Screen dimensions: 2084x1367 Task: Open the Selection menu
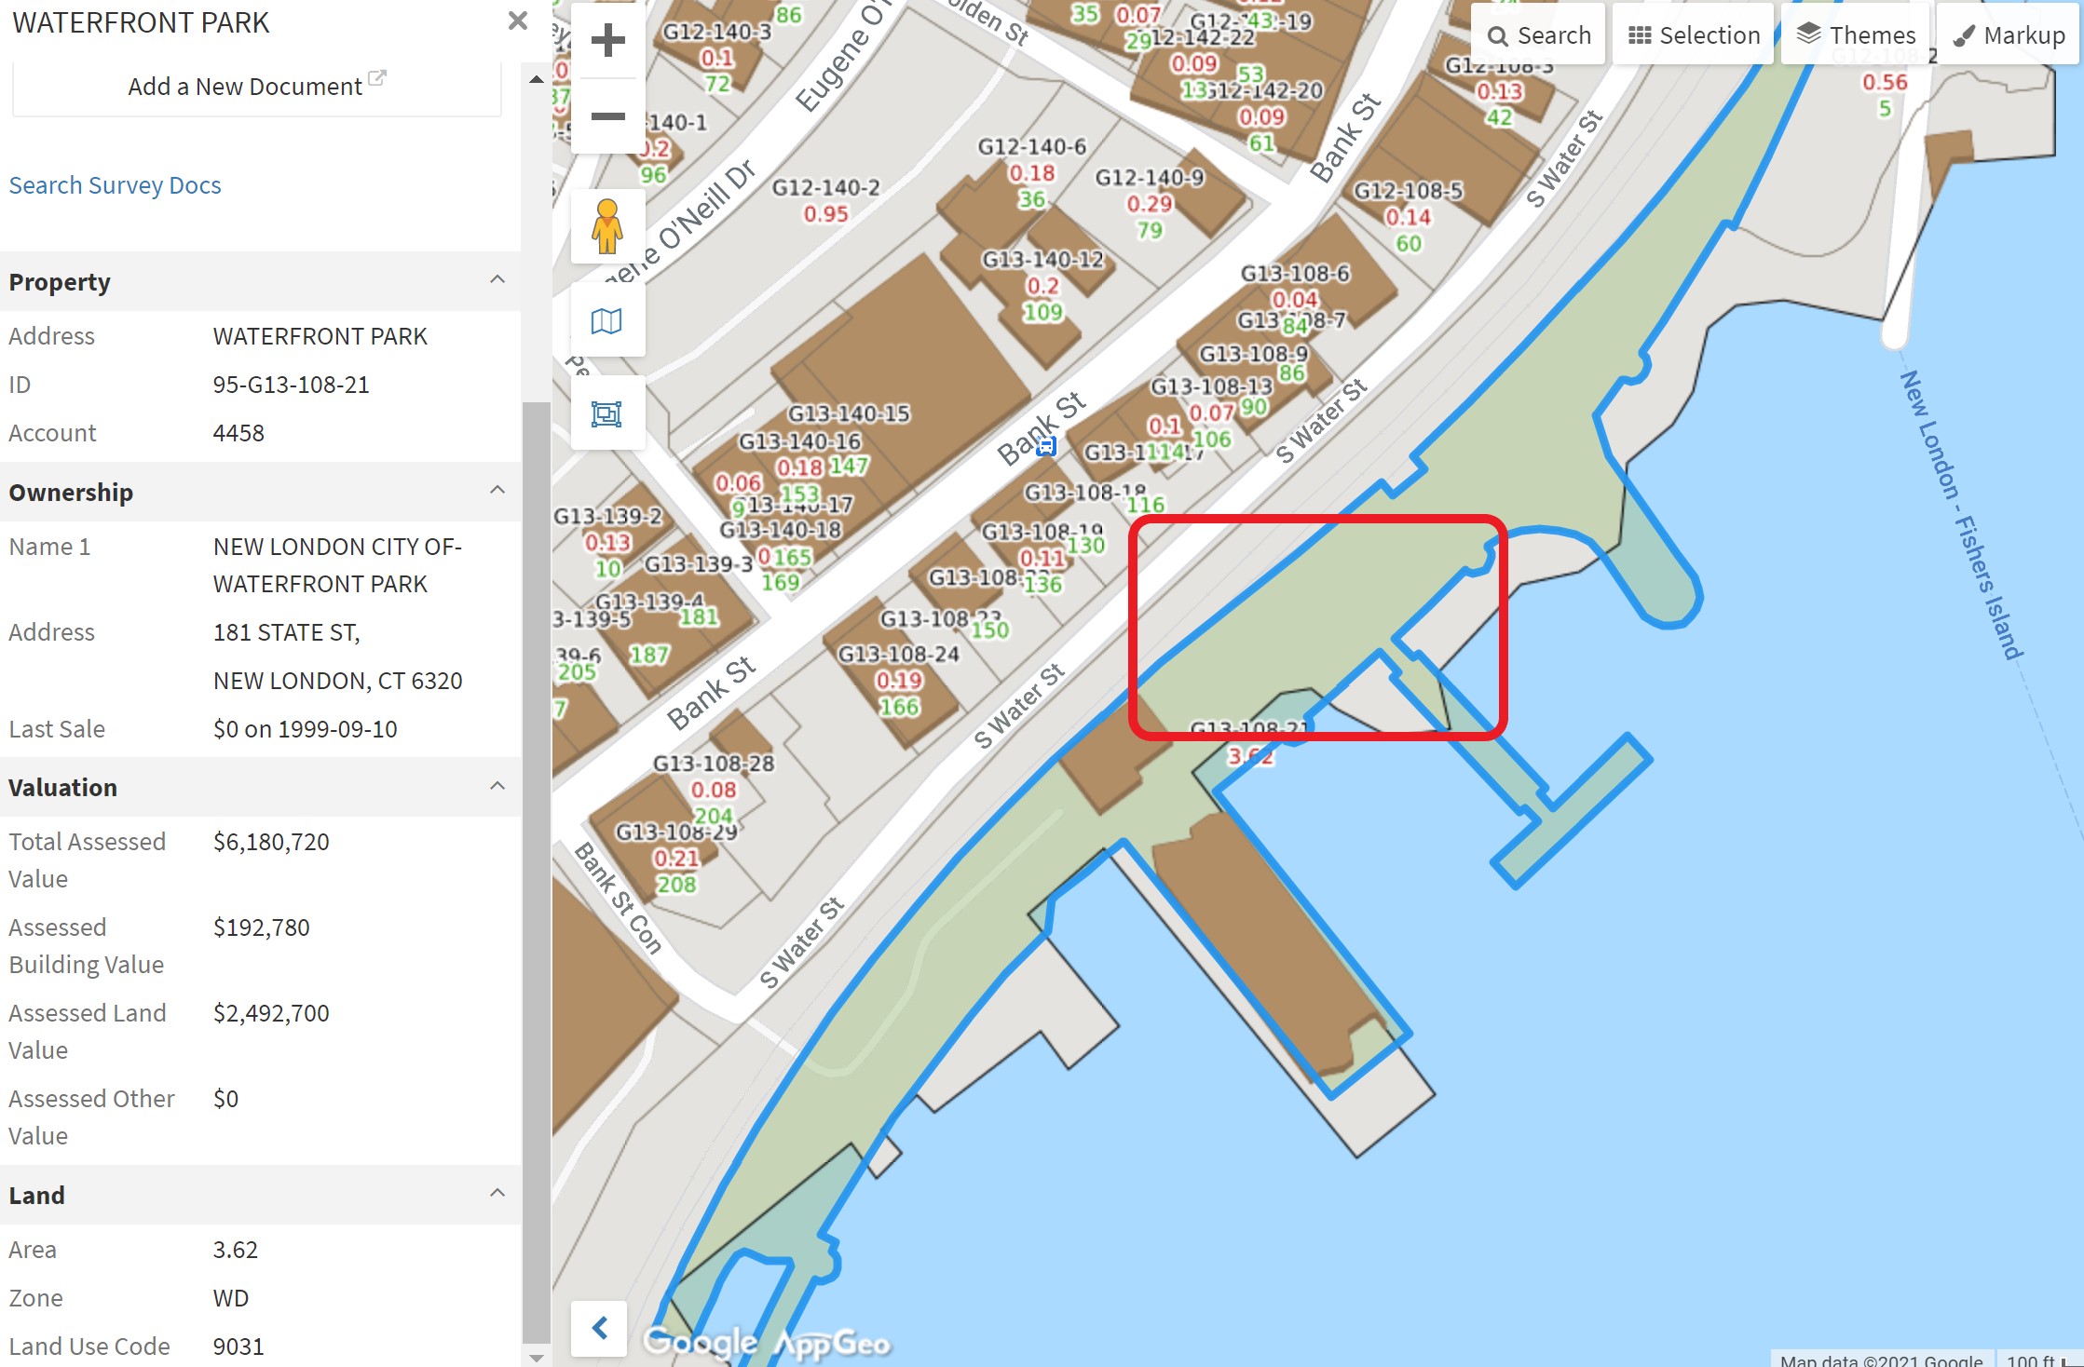(x=1694, y=34)
